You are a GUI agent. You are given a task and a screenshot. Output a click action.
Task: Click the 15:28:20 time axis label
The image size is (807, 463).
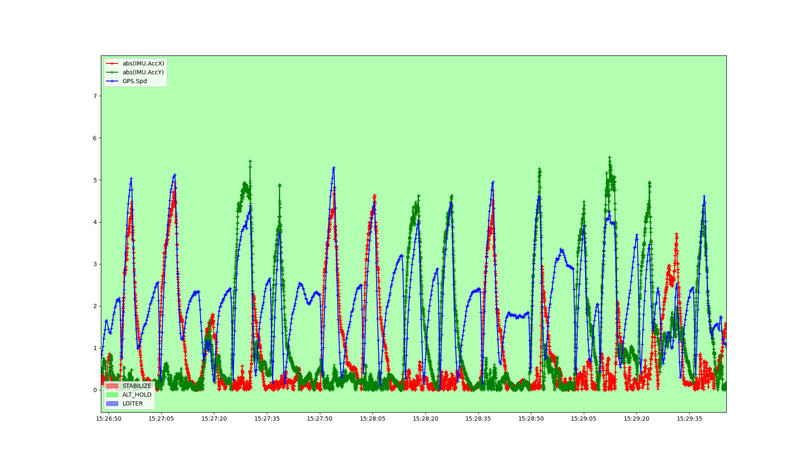[x=425, y=419]
